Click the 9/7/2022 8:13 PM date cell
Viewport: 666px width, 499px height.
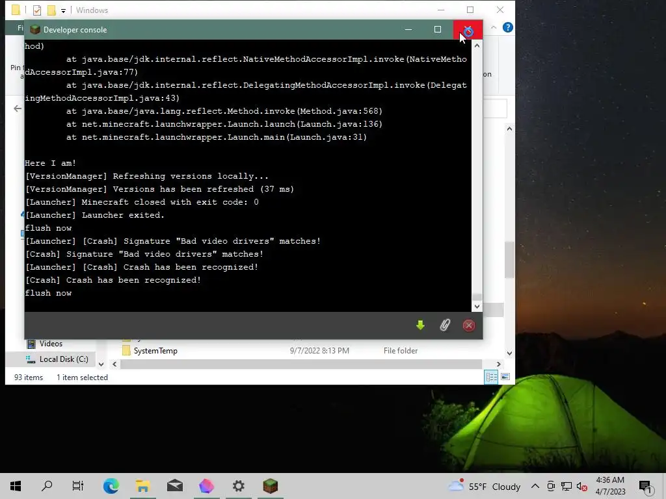pos(319,351)
